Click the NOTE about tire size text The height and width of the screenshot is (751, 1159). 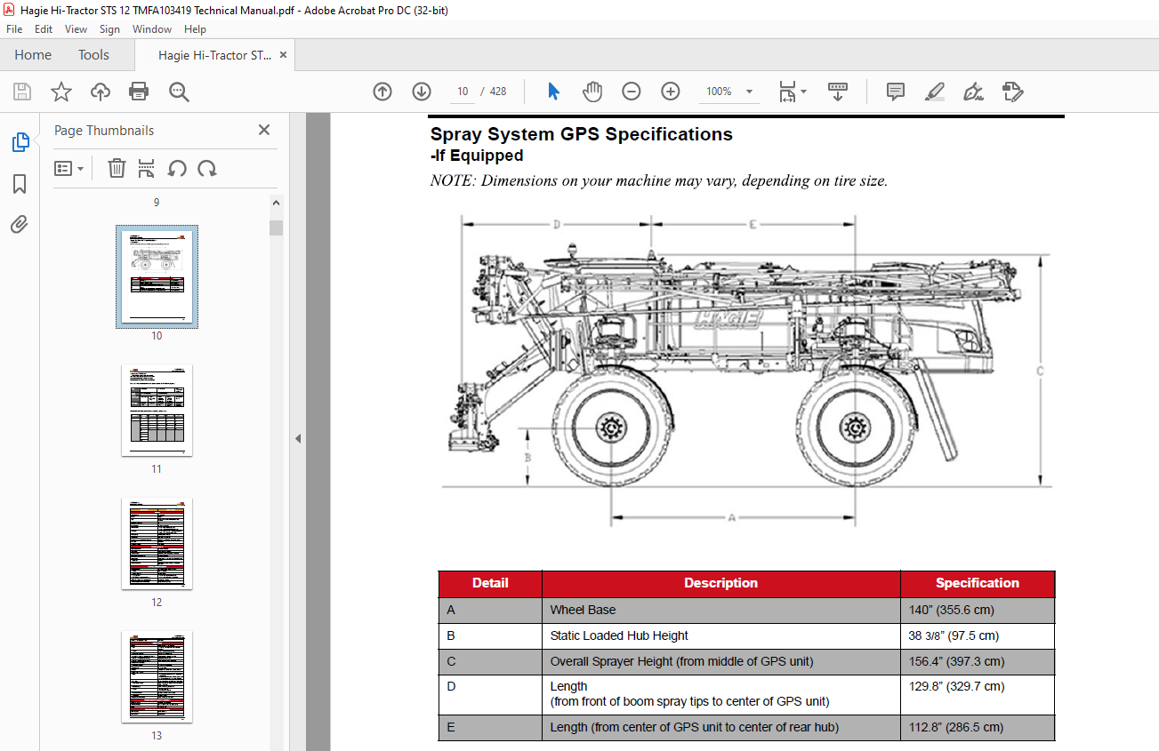(x=658, y=180)
